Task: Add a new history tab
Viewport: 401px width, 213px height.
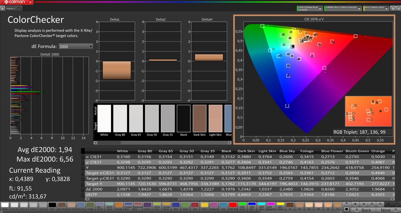Action: pyautogui.click(x=19, y=8)
